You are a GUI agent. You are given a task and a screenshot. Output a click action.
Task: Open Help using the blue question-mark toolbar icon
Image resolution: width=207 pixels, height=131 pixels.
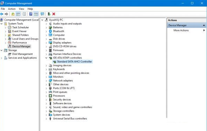(x=31, y=14)
